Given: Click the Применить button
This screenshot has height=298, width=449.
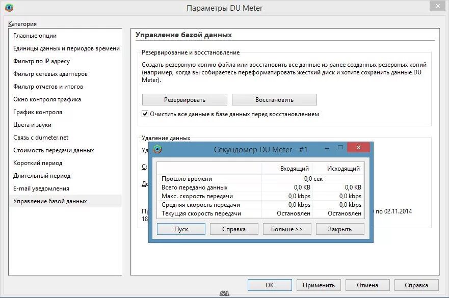Looking at the screenshot, I should (x=319, y=285).
